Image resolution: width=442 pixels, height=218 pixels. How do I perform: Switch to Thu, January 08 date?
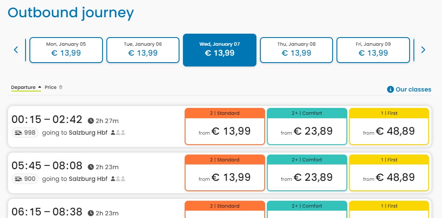point(296,50)
